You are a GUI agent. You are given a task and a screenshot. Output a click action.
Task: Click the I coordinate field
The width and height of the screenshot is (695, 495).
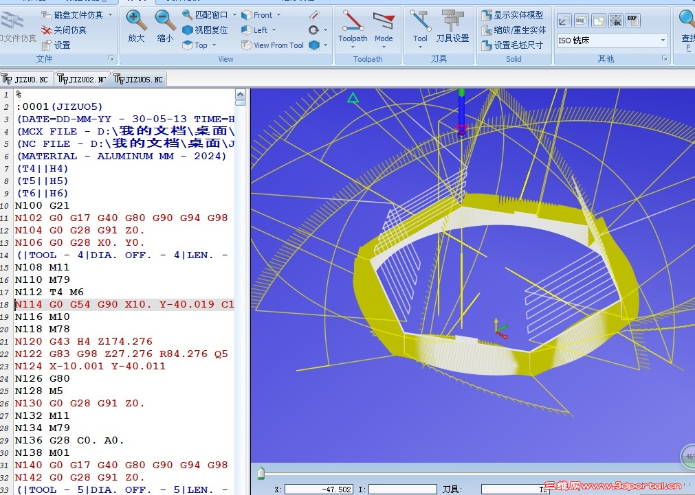(x=402, y=490)
